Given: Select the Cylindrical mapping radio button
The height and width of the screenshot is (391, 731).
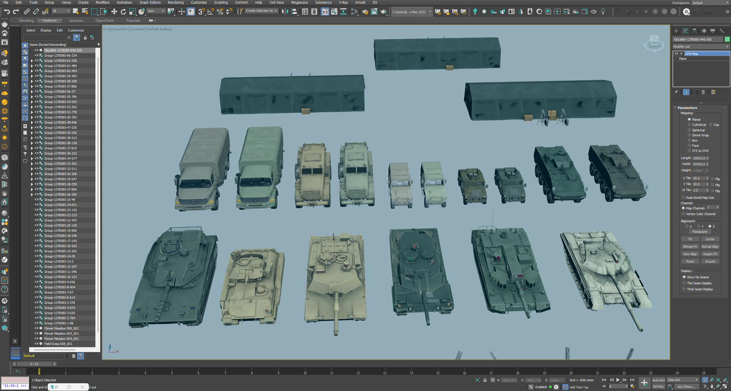Looking at the screenshot, I should [x=689, y=125].
